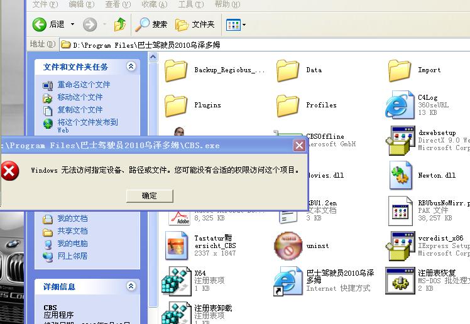
Task: Select the C4Log URL file icon
Action: 400,105
